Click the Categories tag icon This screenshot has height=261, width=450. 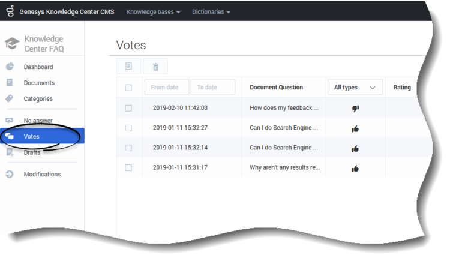coord(9,98)
